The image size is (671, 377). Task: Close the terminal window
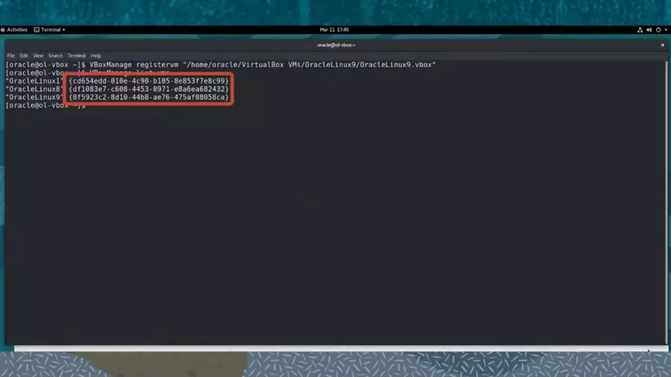[x=661, y=45]
